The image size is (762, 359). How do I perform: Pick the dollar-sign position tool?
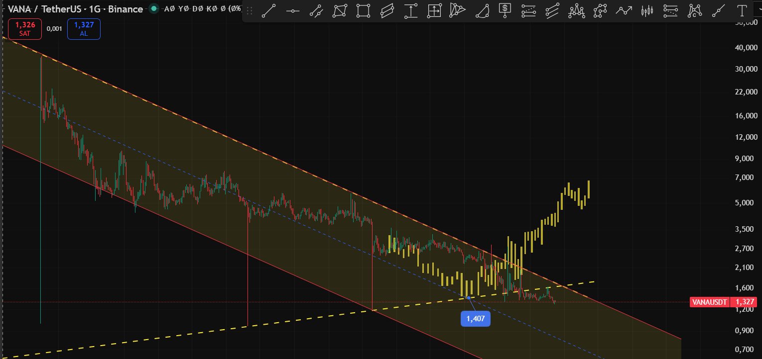(505, 10)
